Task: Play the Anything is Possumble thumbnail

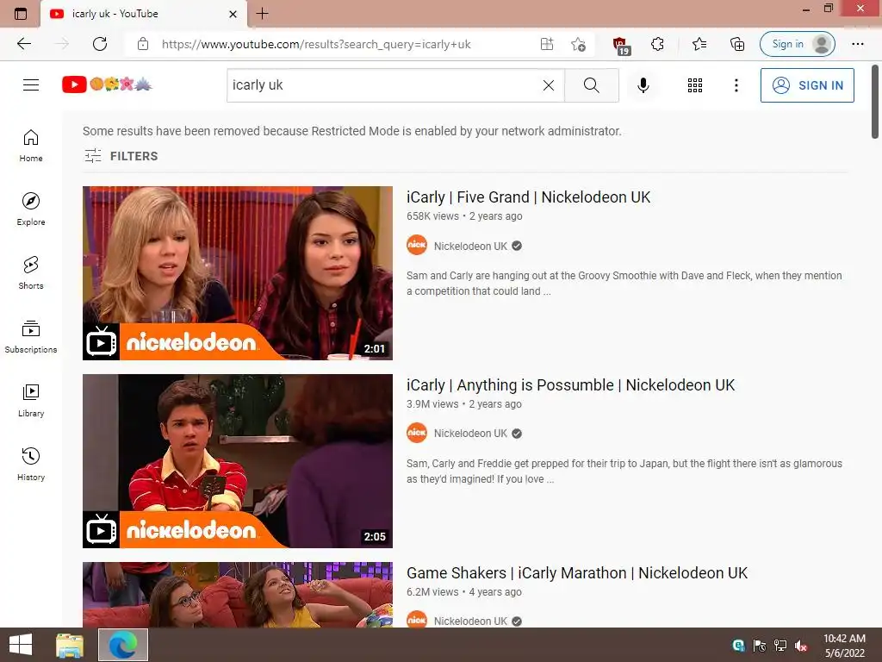Action: pos(238,461)
